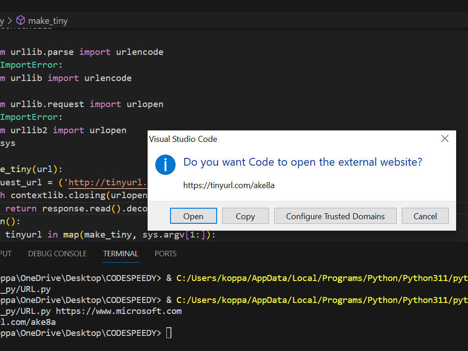Close the Visual Studio Code dialog
The image size is (468, 351).
click(445, 139)
